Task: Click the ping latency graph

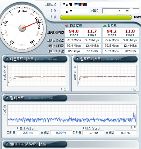Action: tap(72, 115)
